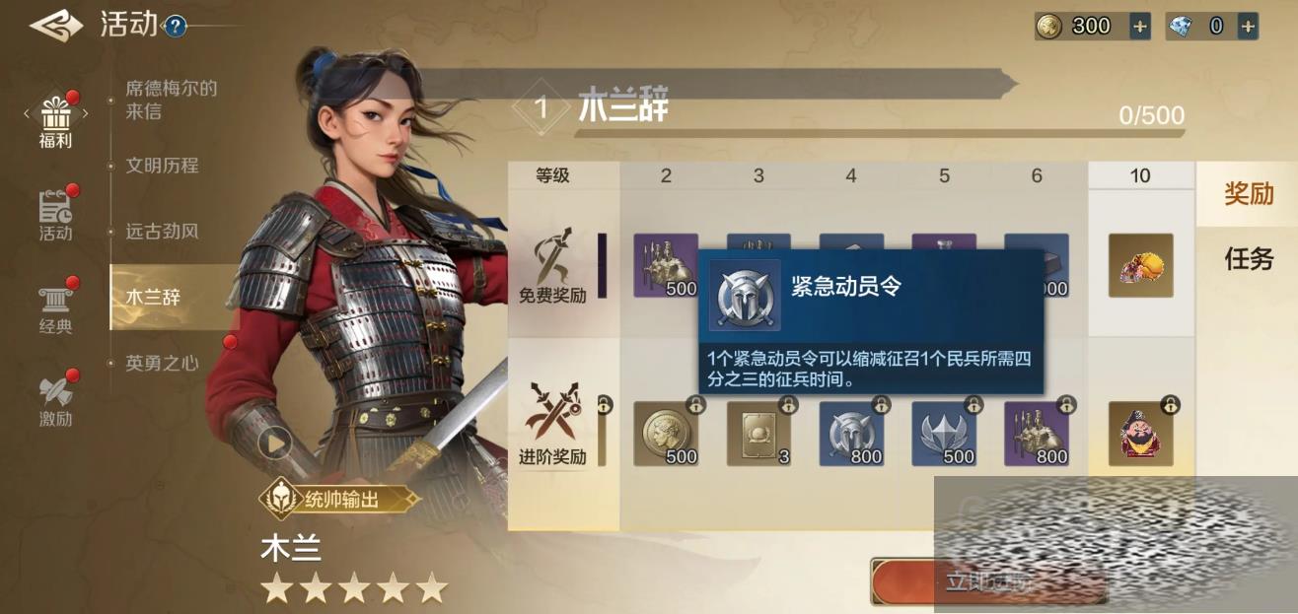The image size is (1298, 614).
Task: Open the 英勇之心 event entry
Action: (163, 364)
